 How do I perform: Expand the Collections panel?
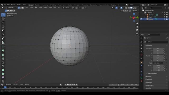coord(149,79)
